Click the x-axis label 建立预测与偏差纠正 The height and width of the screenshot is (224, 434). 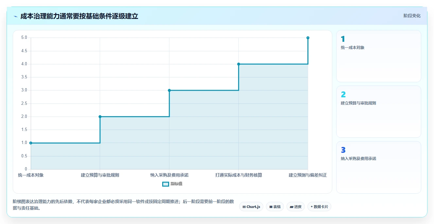308,175
